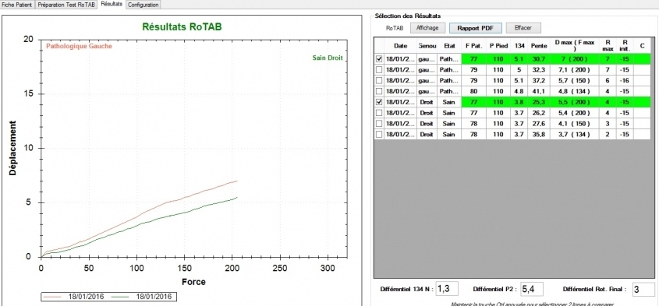Uncheck the row with Pente 25,3

[x=379, y=101]
